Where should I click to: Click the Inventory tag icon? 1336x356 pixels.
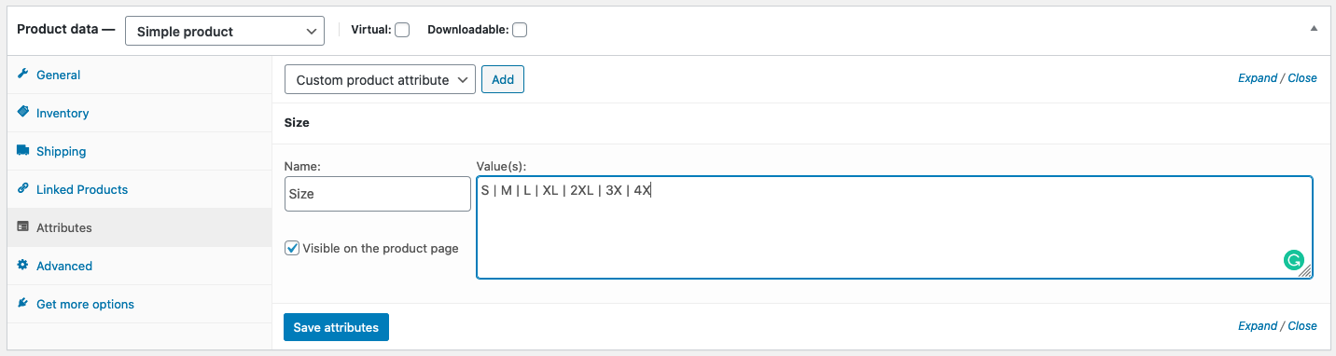[x=23, y=113]
